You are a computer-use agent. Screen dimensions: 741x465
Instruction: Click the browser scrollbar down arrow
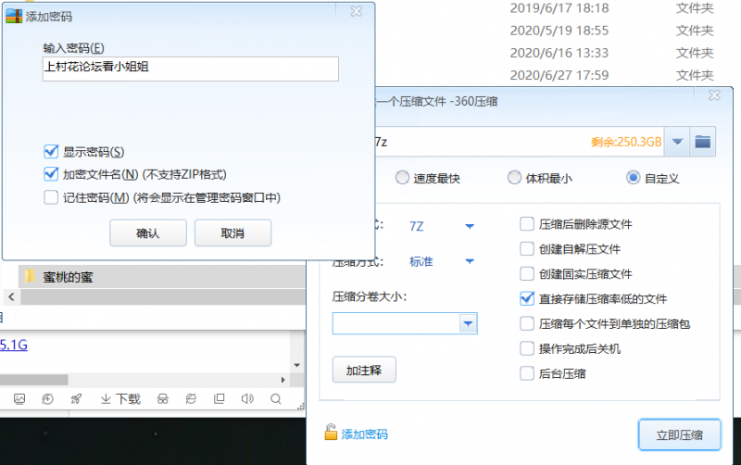coord(296,365)
